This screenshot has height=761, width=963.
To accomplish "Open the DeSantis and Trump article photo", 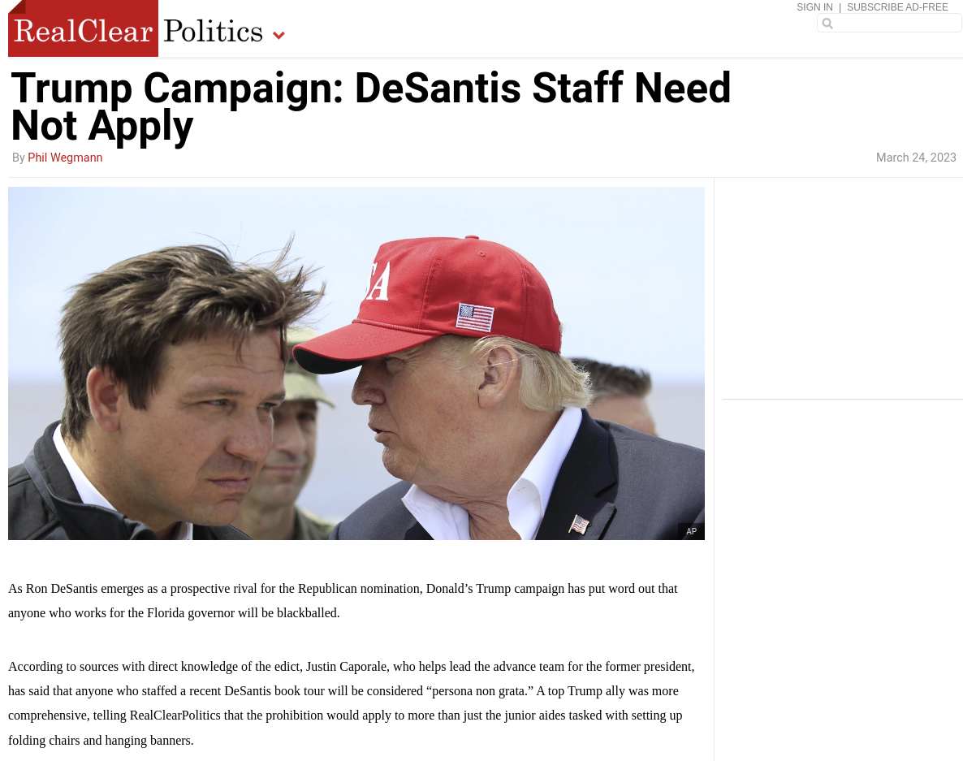I will click(356, 364).
